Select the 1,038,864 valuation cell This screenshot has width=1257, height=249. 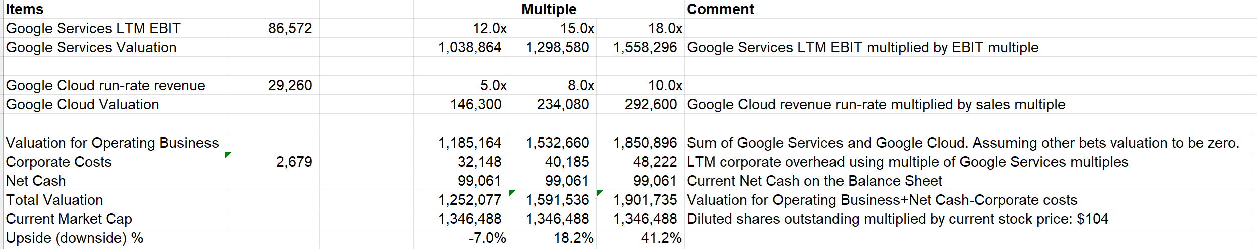(x=461, y=47)
